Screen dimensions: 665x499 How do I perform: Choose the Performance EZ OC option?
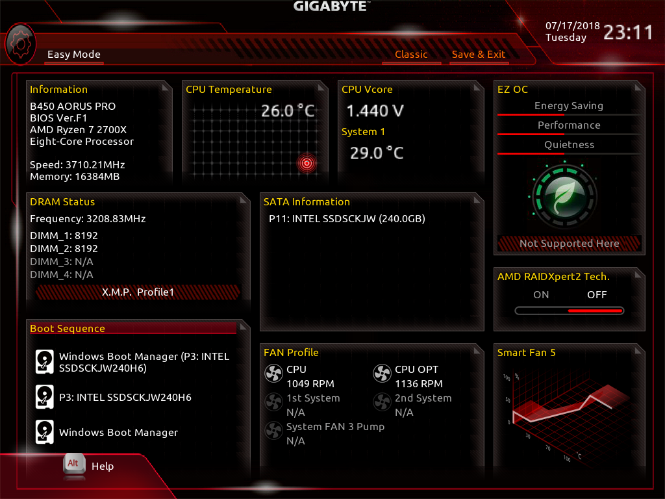[569, 125]
